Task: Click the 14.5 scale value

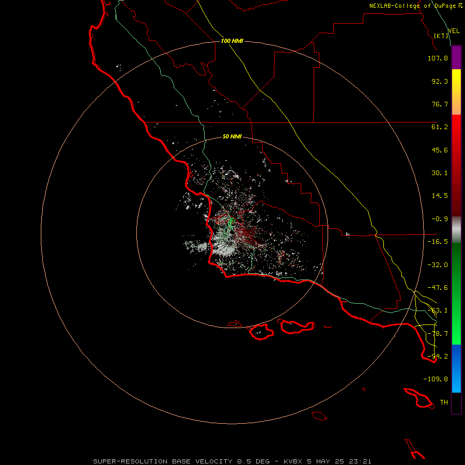Action: click(440, 196)
